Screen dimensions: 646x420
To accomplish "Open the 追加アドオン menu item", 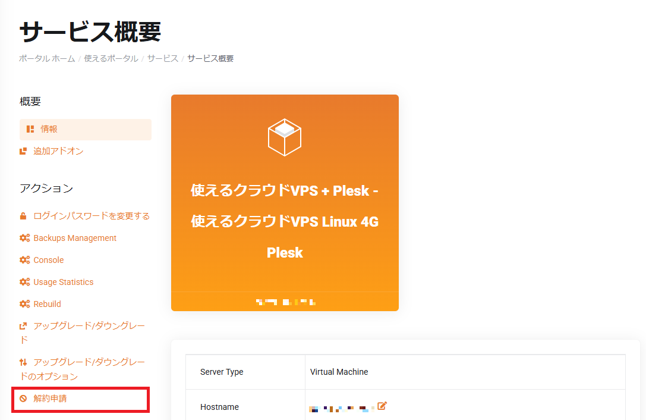I will [x=58, y=152].
